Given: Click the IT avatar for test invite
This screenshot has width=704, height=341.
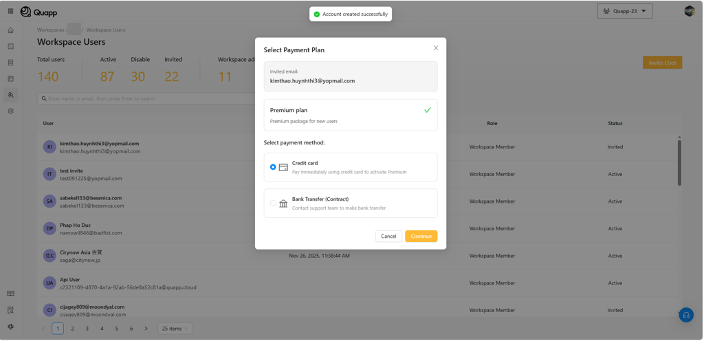Looking at the screenshot, I should pos(49,174).
